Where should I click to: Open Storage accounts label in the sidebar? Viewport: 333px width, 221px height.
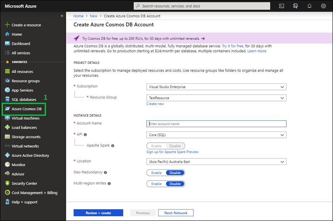[26, 137]
